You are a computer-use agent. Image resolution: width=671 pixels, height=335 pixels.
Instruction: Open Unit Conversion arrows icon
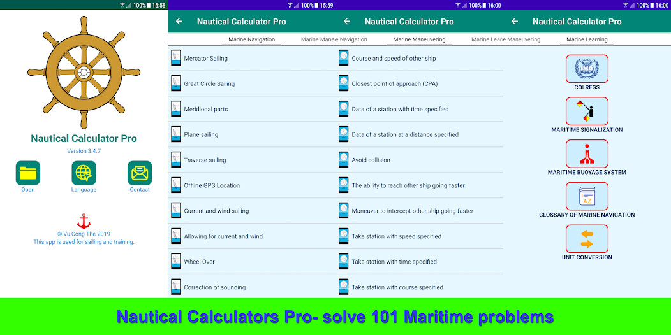(x=587, y=238)
